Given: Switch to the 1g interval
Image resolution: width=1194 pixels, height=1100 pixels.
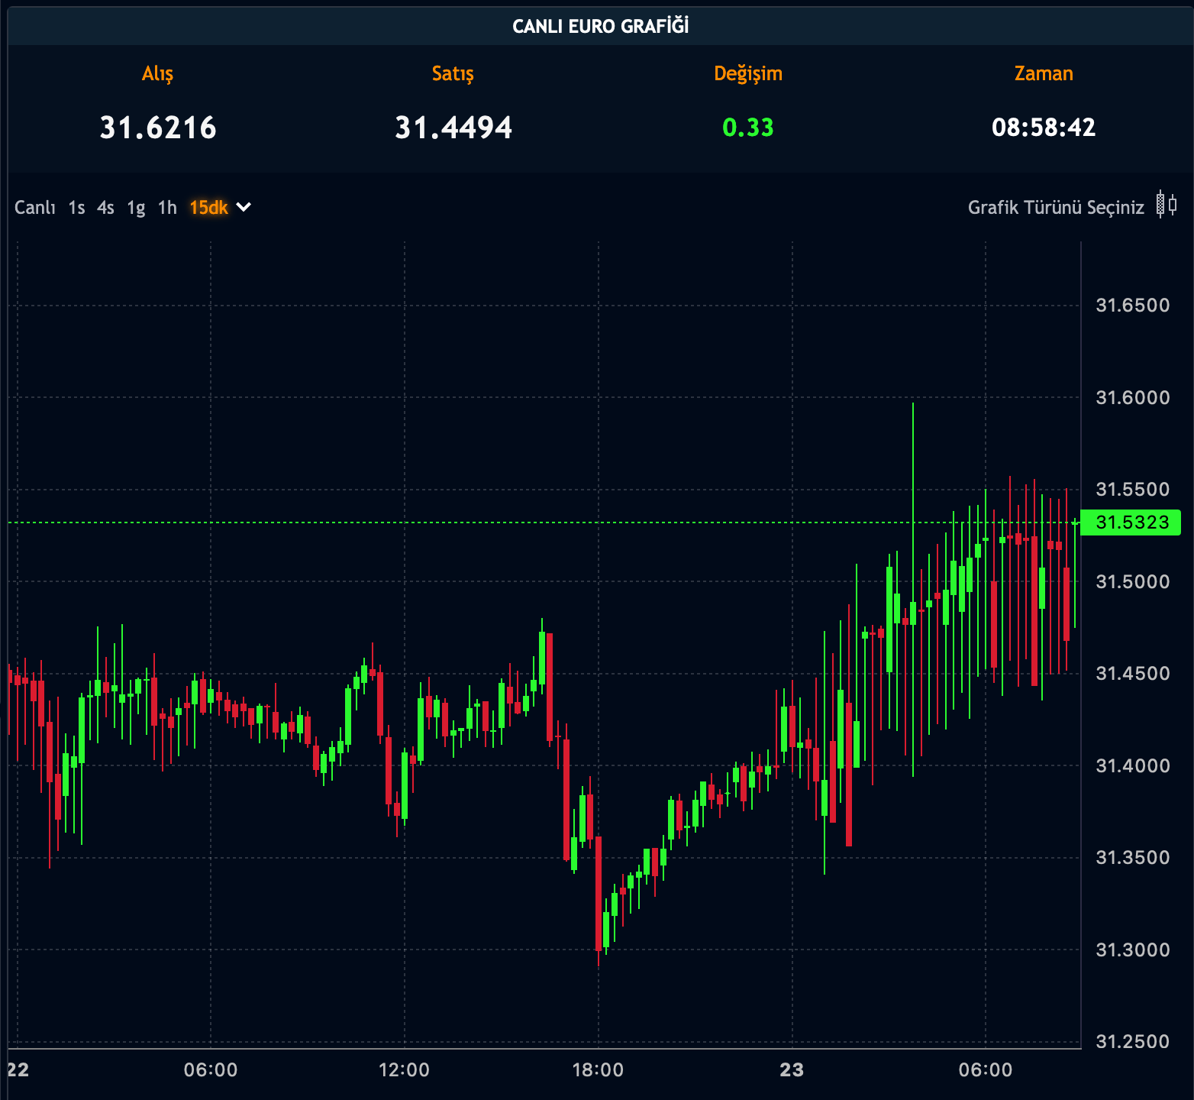Looking at the screenshot, I should pyautogui.click(x=136, y=208).
